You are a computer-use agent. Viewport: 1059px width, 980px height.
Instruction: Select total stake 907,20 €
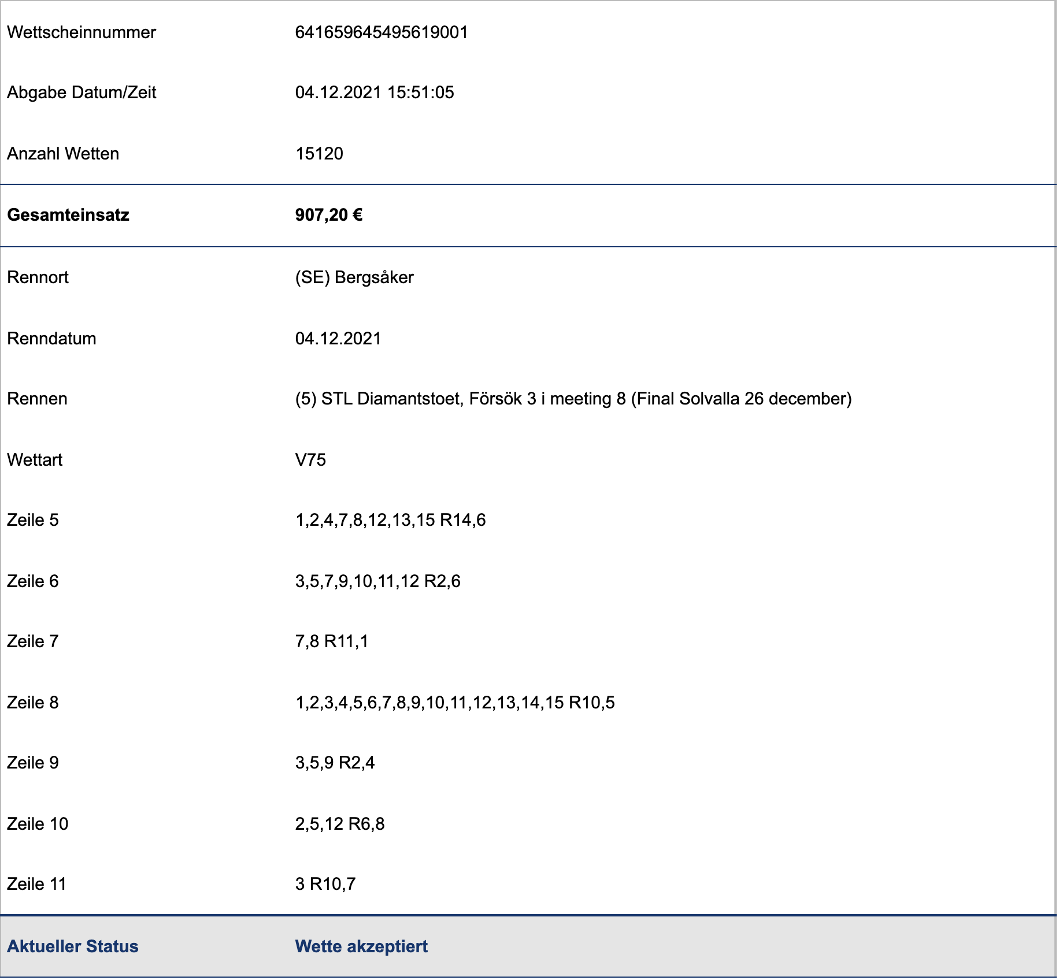pos(329,215)
